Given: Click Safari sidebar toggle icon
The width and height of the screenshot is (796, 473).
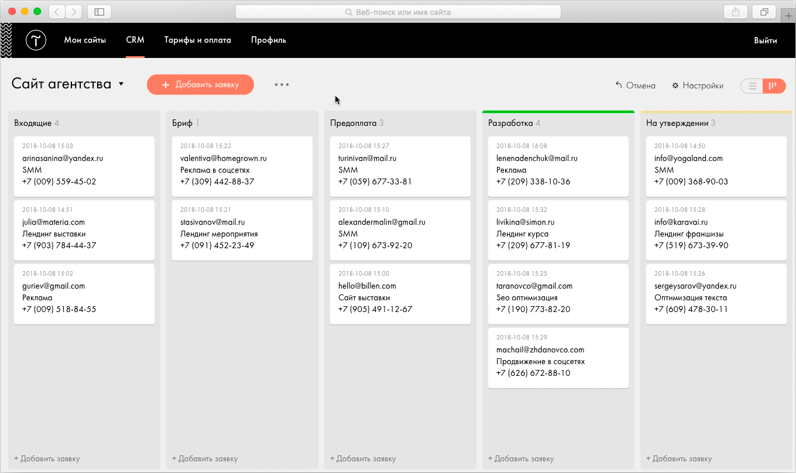Looking at the screenshot, I should pos(99,12).
